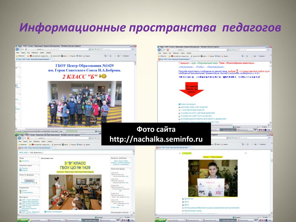296x222 pixels.
Task: Open Участники link in Люди block
Action: 25,161
